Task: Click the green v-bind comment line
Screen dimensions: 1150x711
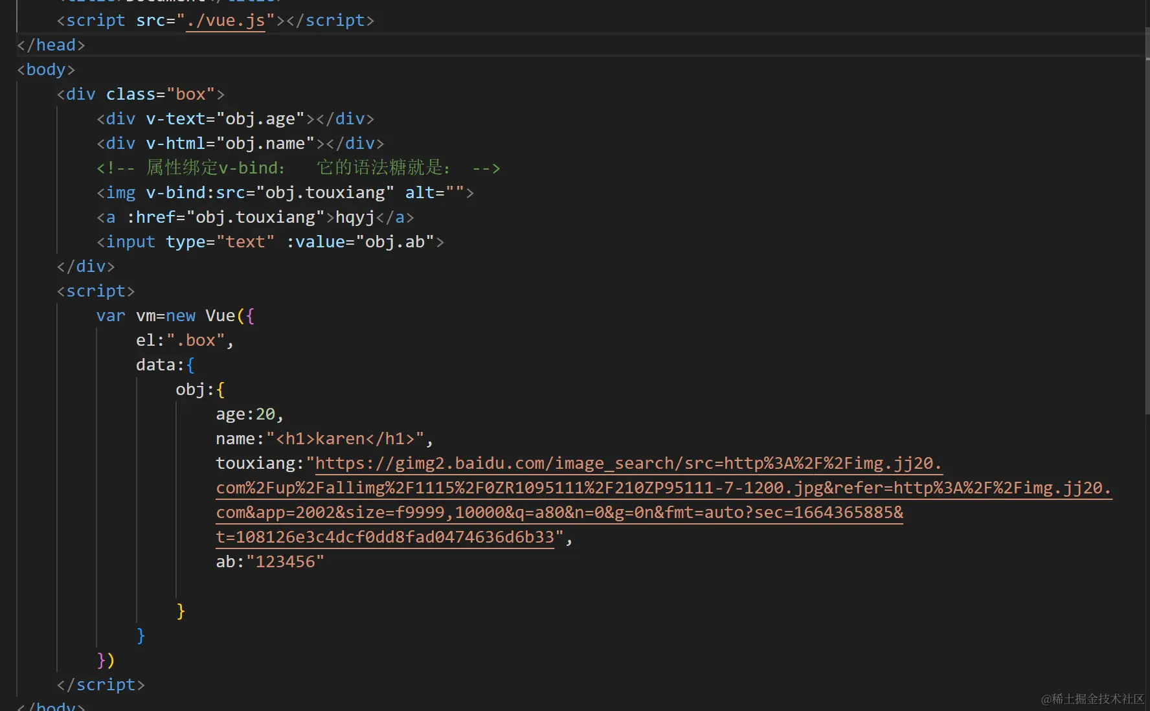Action: [x=298, y=168]
